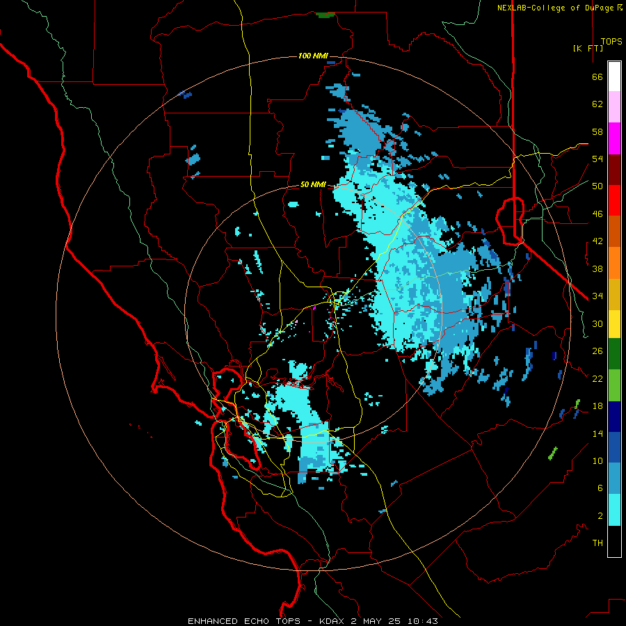Click the legend value "26"
This screenshot has width=626, height=626.
[597, 351]
